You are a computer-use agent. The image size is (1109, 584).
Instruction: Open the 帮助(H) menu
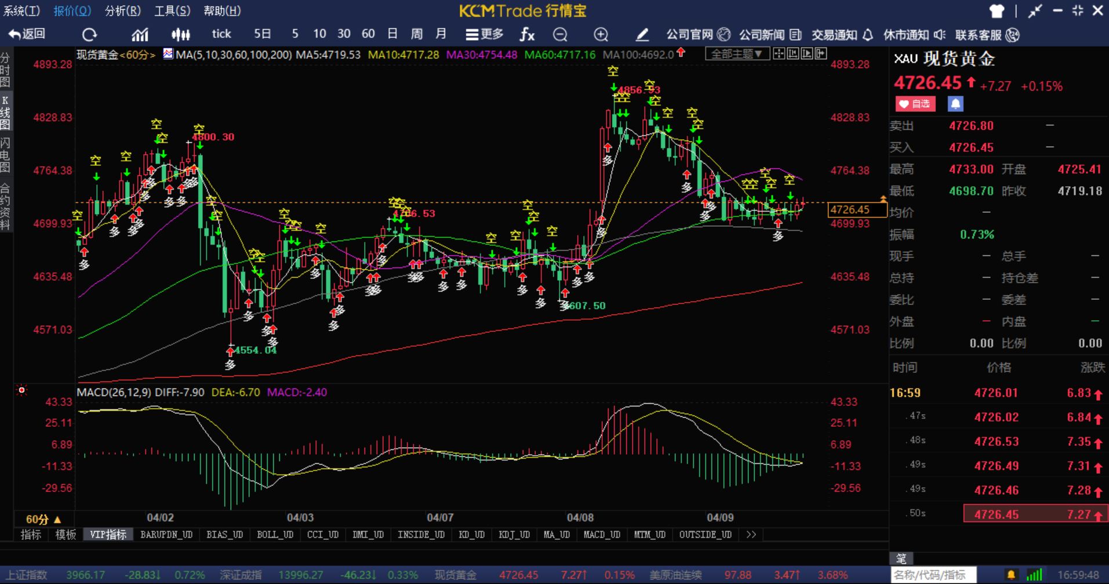point(223,11)
